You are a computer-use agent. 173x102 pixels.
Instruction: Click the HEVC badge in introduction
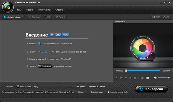click(66, 35)
